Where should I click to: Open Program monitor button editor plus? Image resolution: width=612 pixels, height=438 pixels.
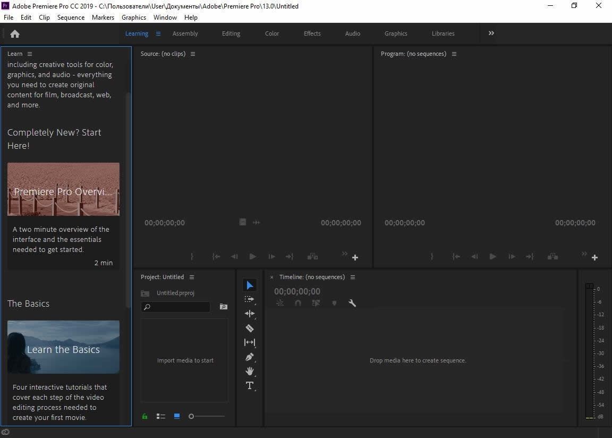click(595, 258)
